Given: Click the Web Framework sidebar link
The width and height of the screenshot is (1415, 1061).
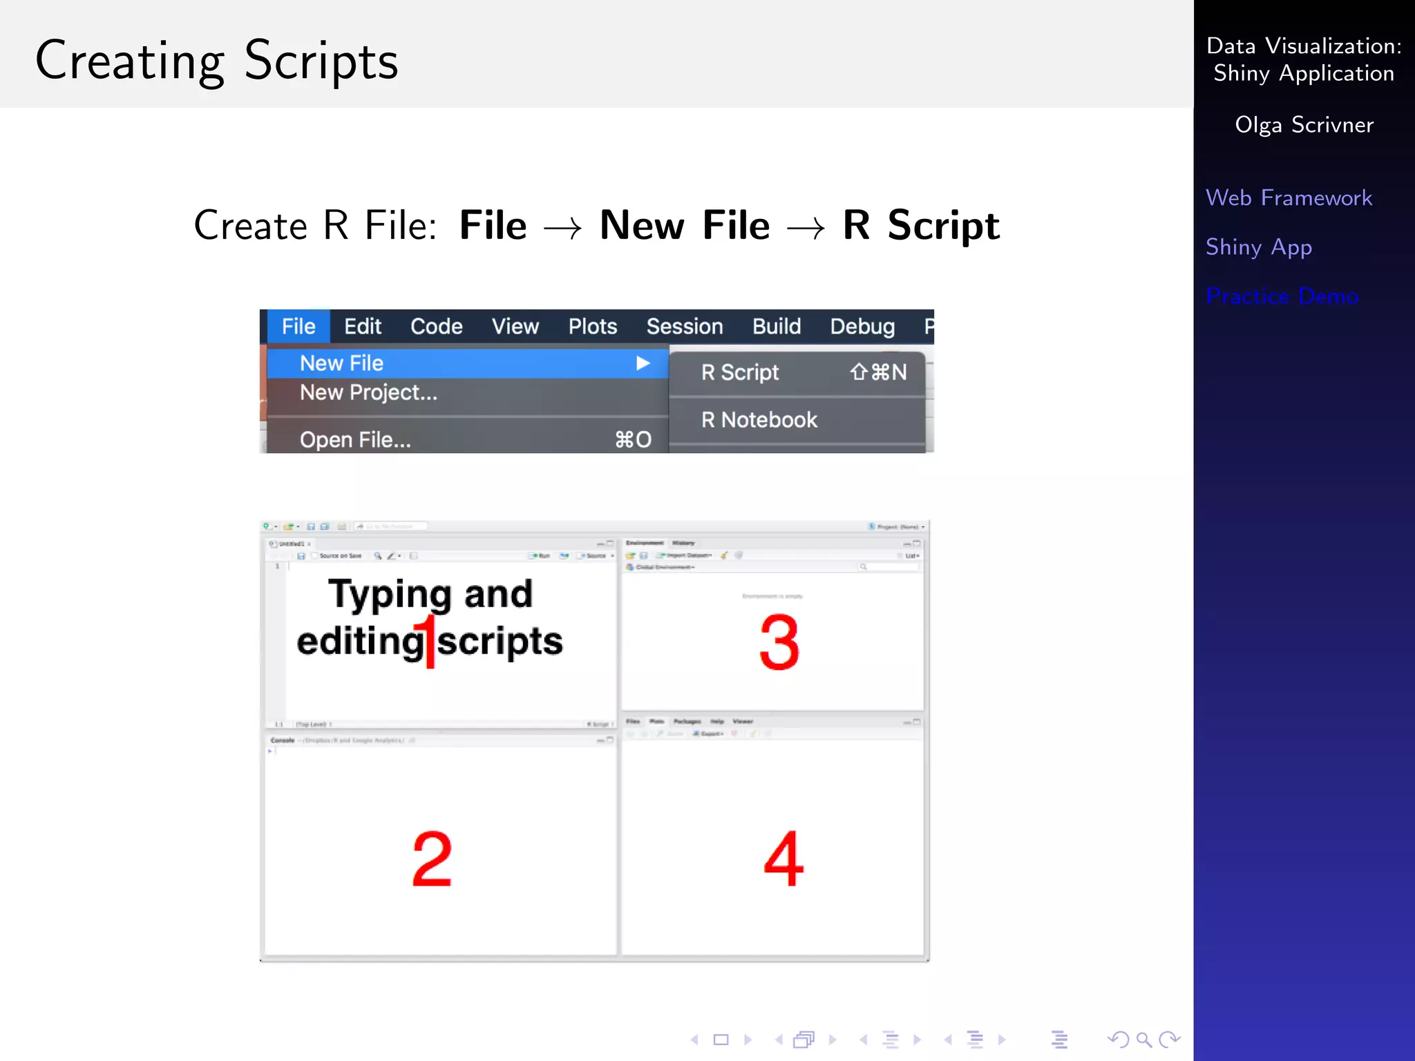Looking at the screenshot, I should (x=1289, y=198).
